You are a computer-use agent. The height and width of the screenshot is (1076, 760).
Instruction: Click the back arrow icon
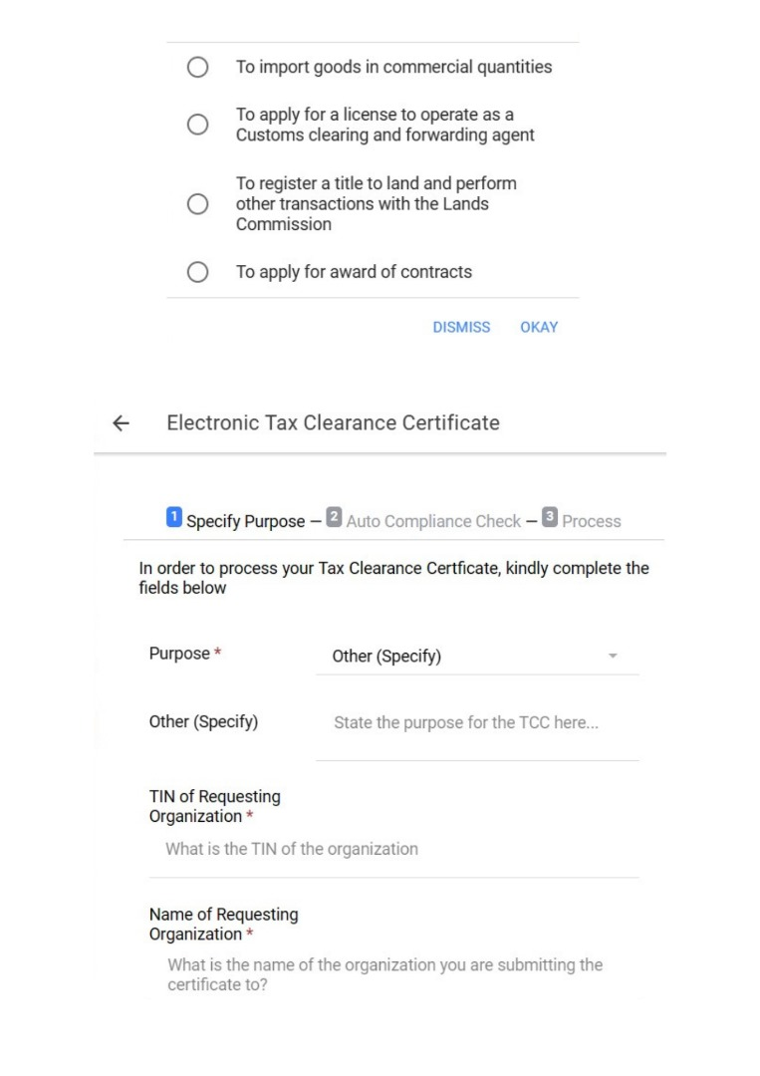(121, 422)
